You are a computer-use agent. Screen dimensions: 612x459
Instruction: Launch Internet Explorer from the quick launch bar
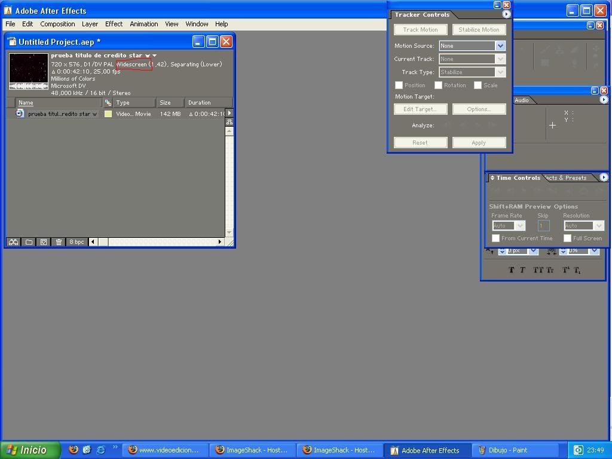[100, 449]
